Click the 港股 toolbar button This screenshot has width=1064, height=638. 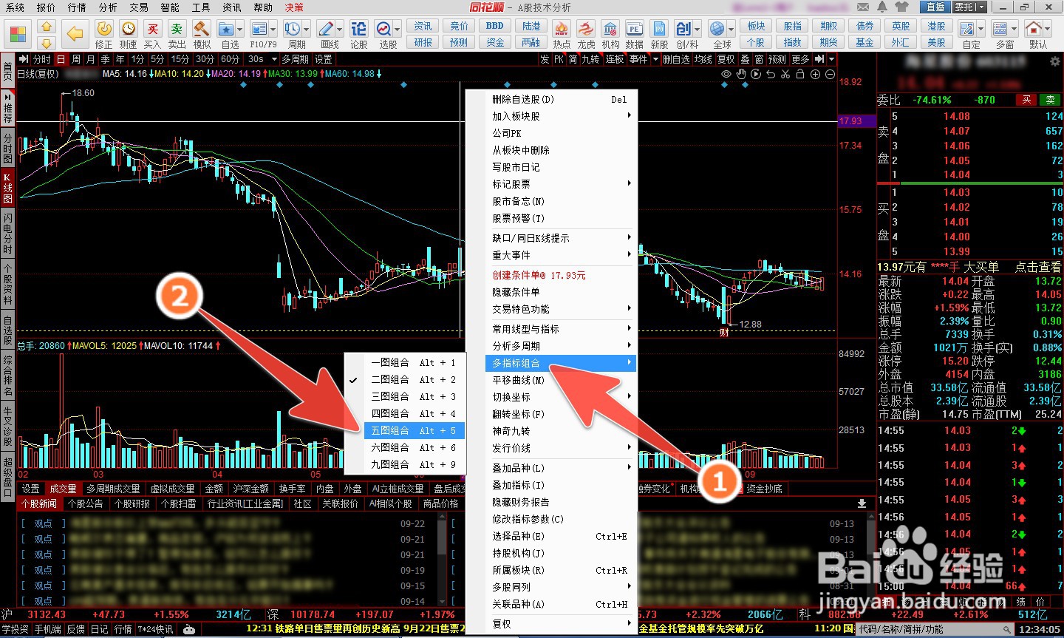936,26
